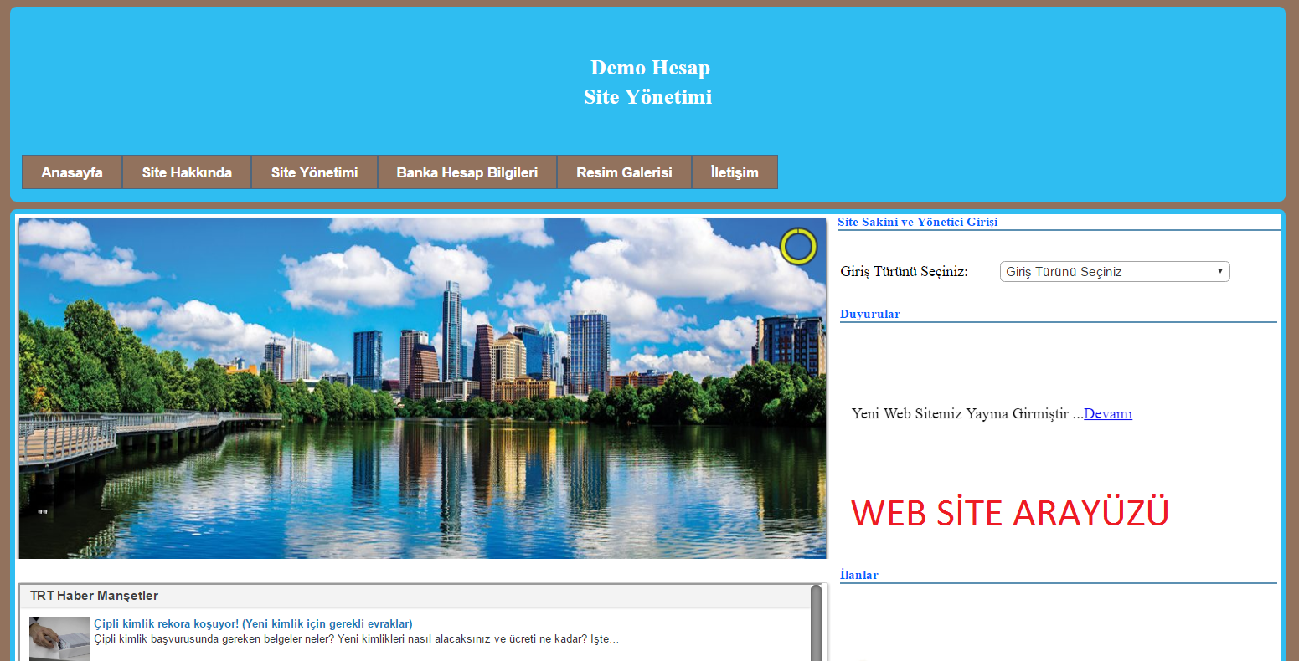Go to the Site Hakkında page
This screenshot has height=661, width=1299.
click(187, 172)
